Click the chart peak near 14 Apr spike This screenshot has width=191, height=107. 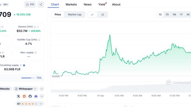point(110,35)
